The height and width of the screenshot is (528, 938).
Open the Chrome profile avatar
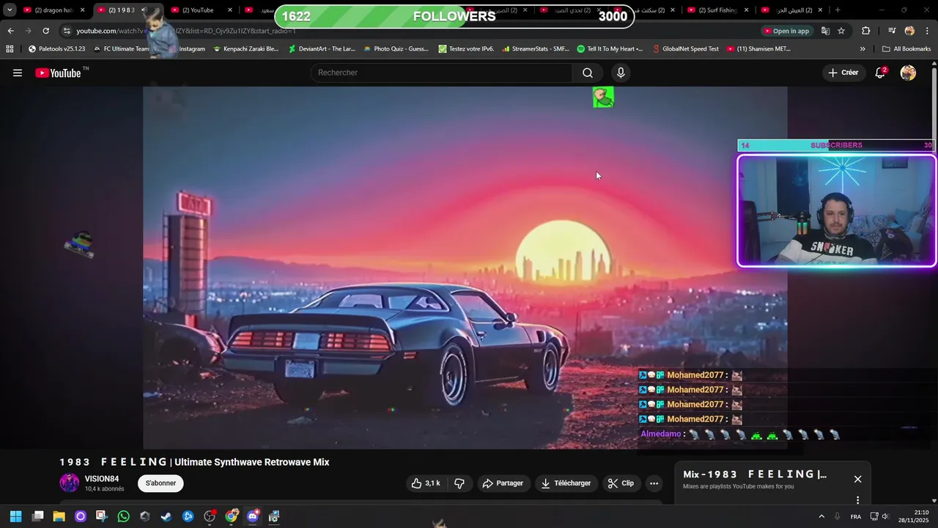909,31
